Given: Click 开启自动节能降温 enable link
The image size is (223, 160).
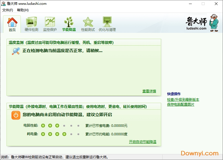Looking at the screenshot, I should 142,142.
